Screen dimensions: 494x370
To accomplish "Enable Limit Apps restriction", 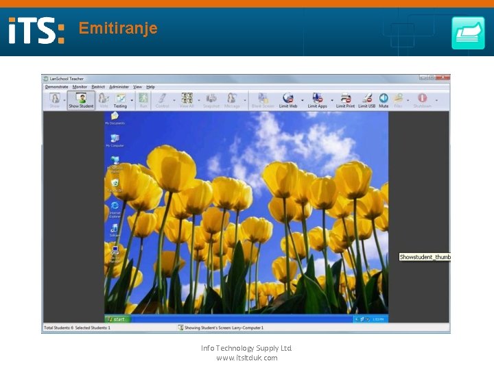I will point(317,101).
